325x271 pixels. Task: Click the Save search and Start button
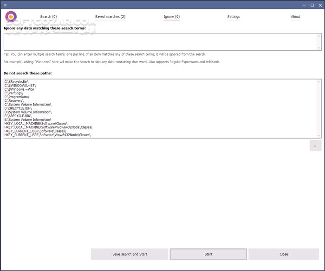(130, 254)
